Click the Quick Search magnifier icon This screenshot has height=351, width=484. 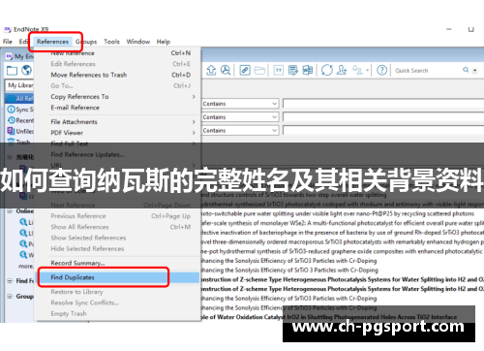pos(466,70)
